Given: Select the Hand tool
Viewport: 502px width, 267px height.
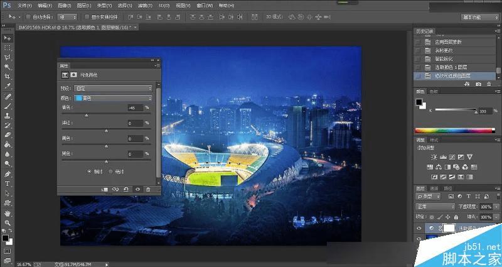Looking at the screenshot, I should click(x=7, y=213).
